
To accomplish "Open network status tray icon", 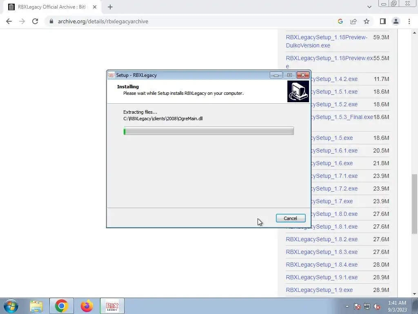I will pos(367,306).
